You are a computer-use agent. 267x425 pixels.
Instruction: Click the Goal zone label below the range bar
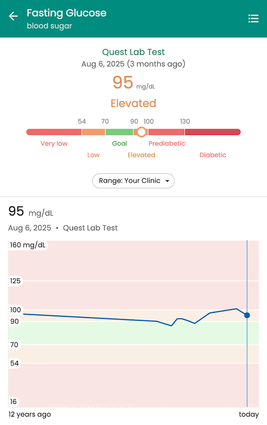coord(119,143)
